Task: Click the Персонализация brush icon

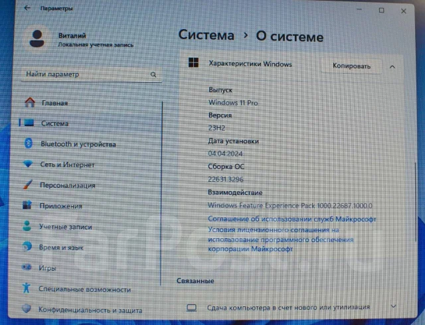Action: 28,184
